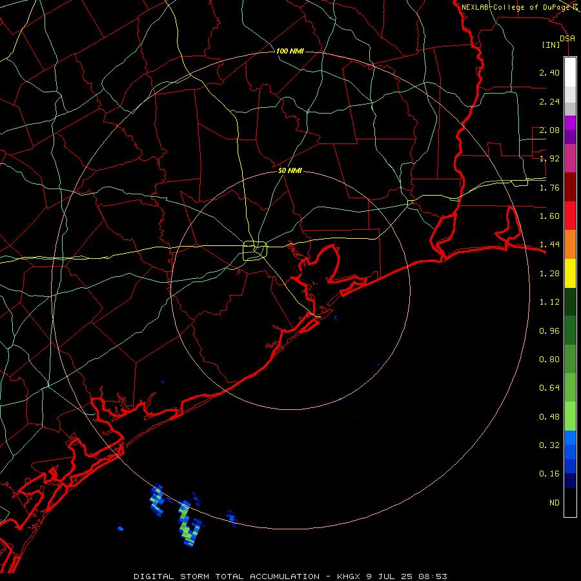
Task: Select the 0.96 legend value
Action: coord(549,331)
